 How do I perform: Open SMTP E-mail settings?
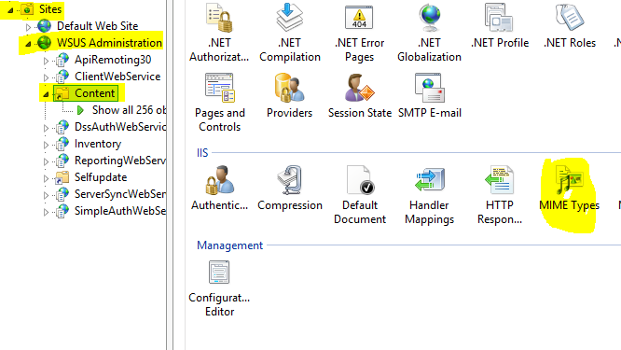tap(430, 96)
